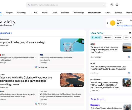Select the Atlanta location chip
This screenshot has height=110, width=132.
(x=118, y=37)
